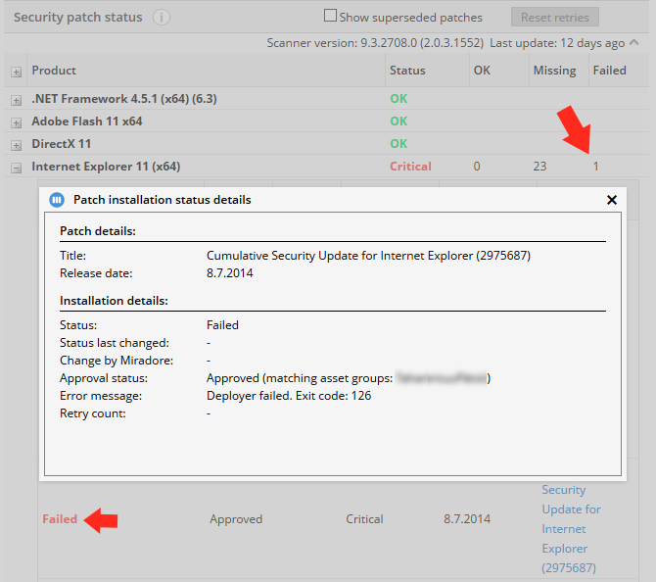The image size is (656, 582).
Task: Select the .NET Framework 4.5.1 (x64) product name
Action: (x=124, y=99)
